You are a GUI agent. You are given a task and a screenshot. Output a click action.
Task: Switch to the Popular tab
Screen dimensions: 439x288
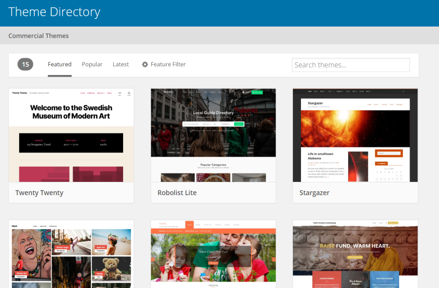click(x=92, y=64)
